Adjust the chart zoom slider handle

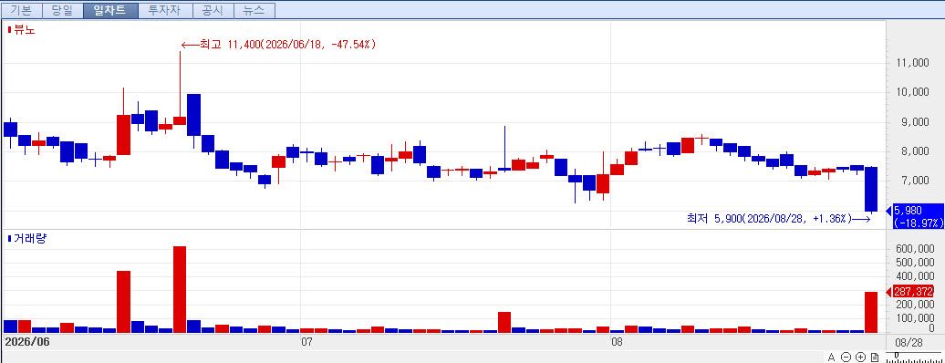[x=896, y=356]
